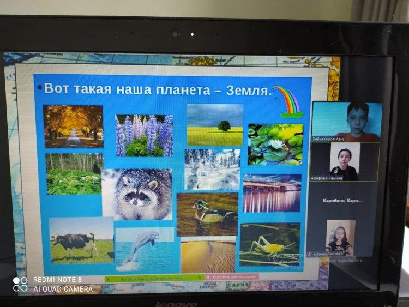Click the Карибова participant name tile
409x307 pixels.
pos(342,201)
